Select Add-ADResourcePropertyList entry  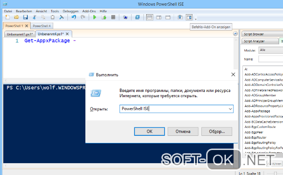[264, 106]
